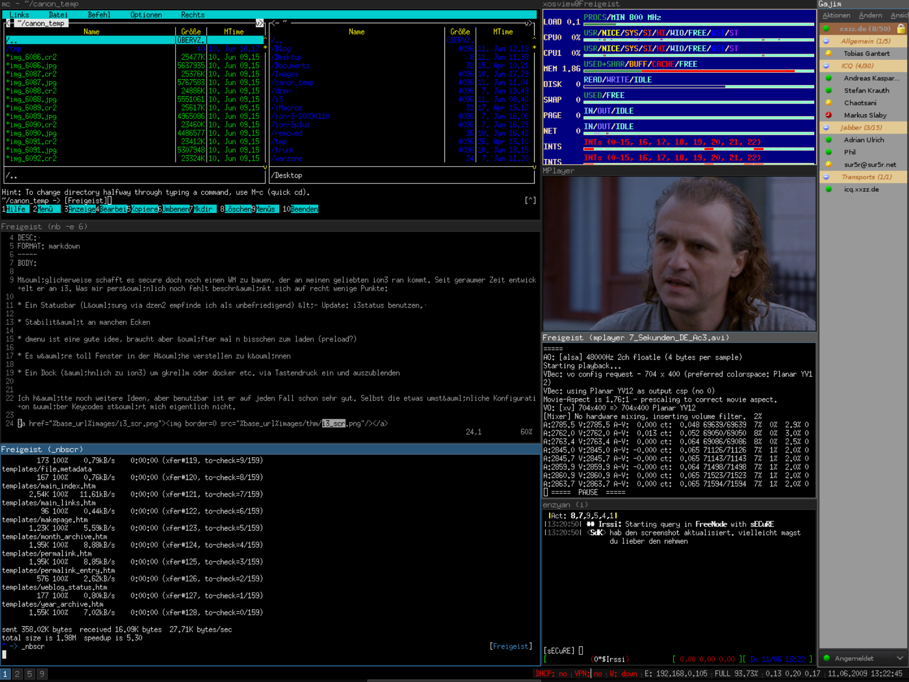909x682 pixels.
Task: Click the MTime column header in right mc panel
Action: 503,32
